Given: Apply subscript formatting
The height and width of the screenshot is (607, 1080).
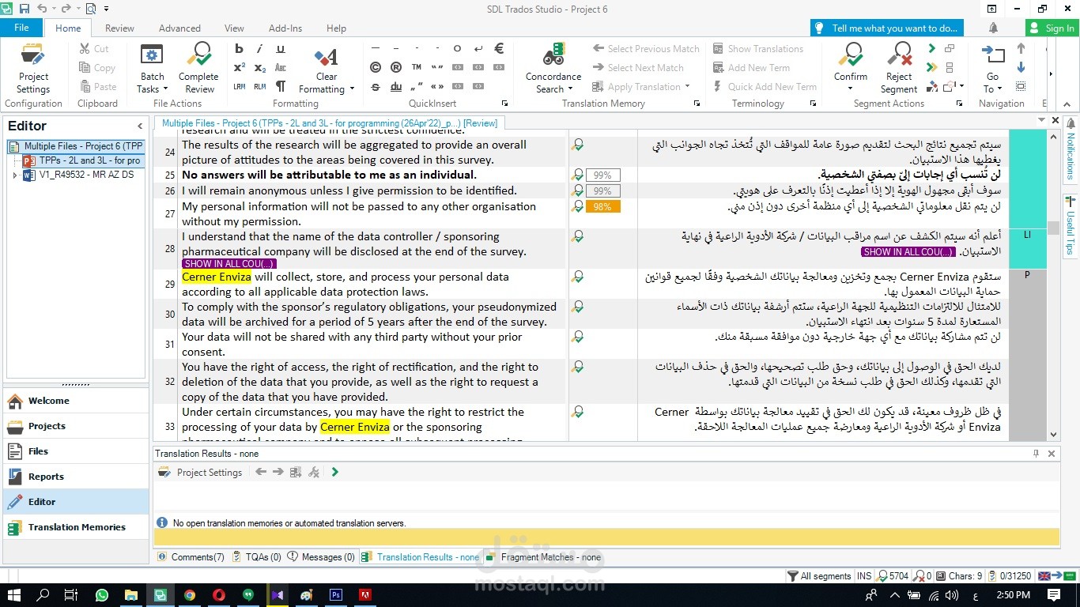Looking at the screenshot, I should point(260,67).
